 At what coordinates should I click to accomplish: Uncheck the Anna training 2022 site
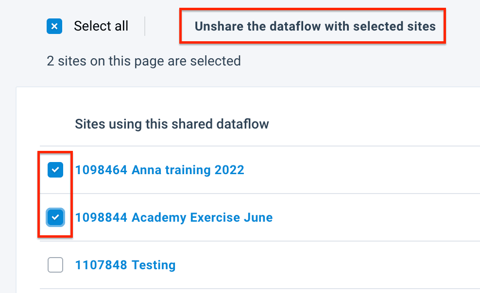pyautogui.click(x=55, y=170)
